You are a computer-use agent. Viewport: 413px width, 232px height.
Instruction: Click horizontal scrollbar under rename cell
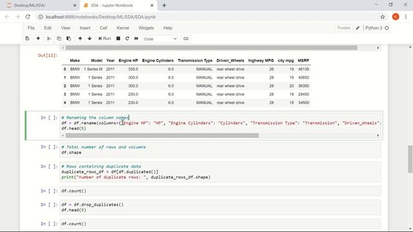coord(162,135)
